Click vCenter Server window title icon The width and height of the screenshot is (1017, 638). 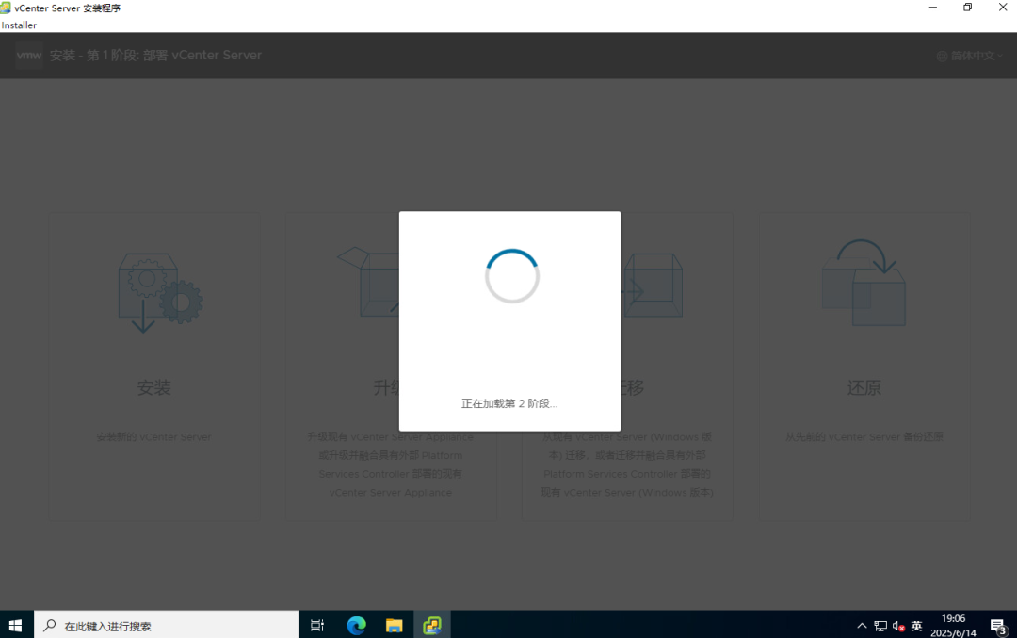point(6,8)
